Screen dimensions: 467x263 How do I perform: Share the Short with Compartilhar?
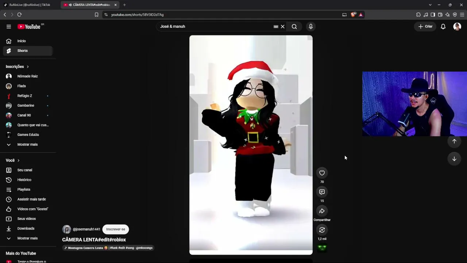(x=322, y=211)
